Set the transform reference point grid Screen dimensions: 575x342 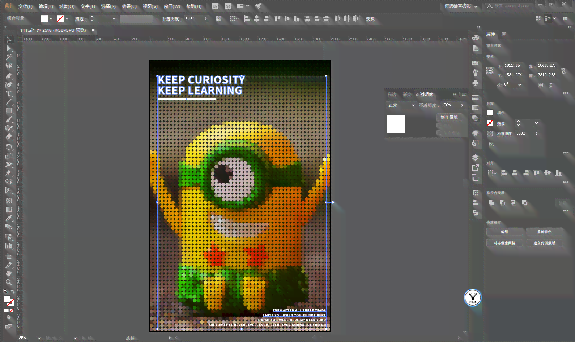pos(490,71)
